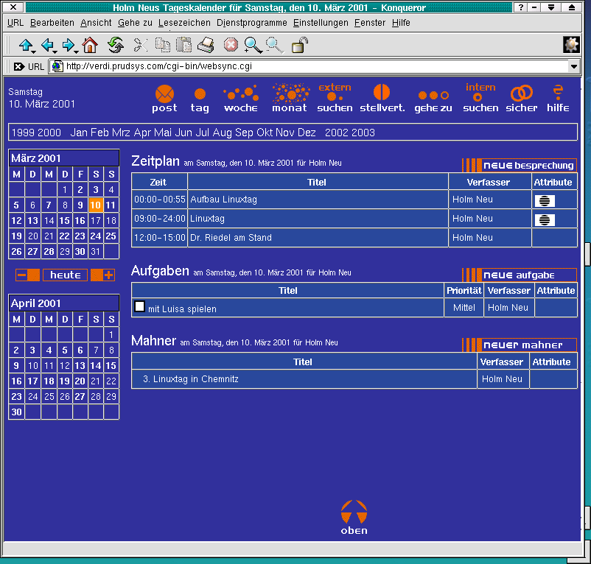Click the 'stellvert.' half-circle icon
Viewport: 591px width, 564px height.
[382, 93]
